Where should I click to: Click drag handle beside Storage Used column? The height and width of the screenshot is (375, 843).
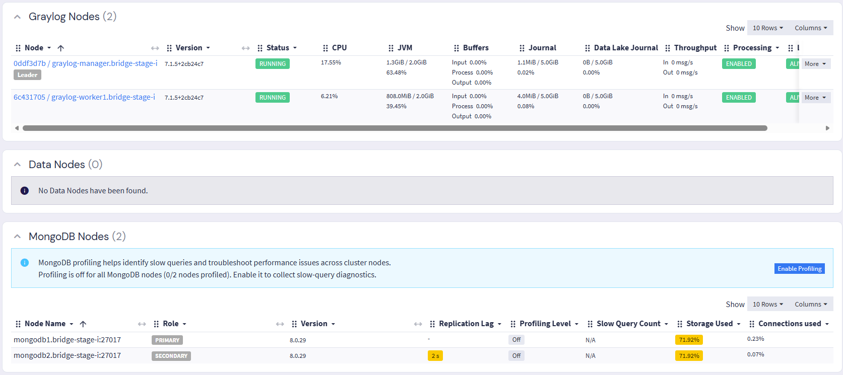(680, 324)
